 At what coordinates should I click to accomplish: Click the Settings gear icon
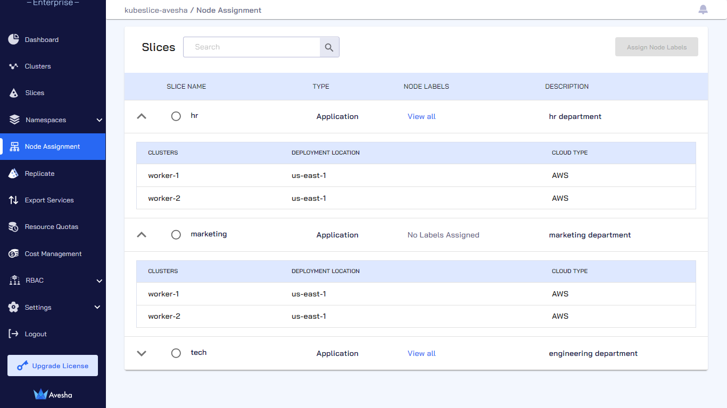click(14, 307)
